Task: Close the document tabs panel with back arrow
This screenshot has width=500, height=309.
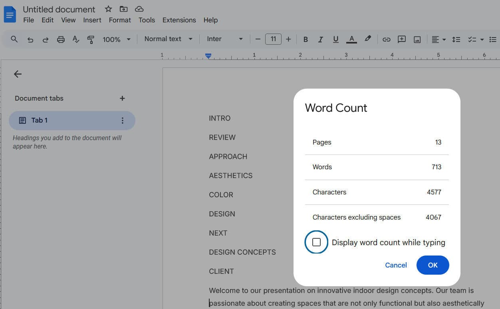Action: (x=18, y=74)
